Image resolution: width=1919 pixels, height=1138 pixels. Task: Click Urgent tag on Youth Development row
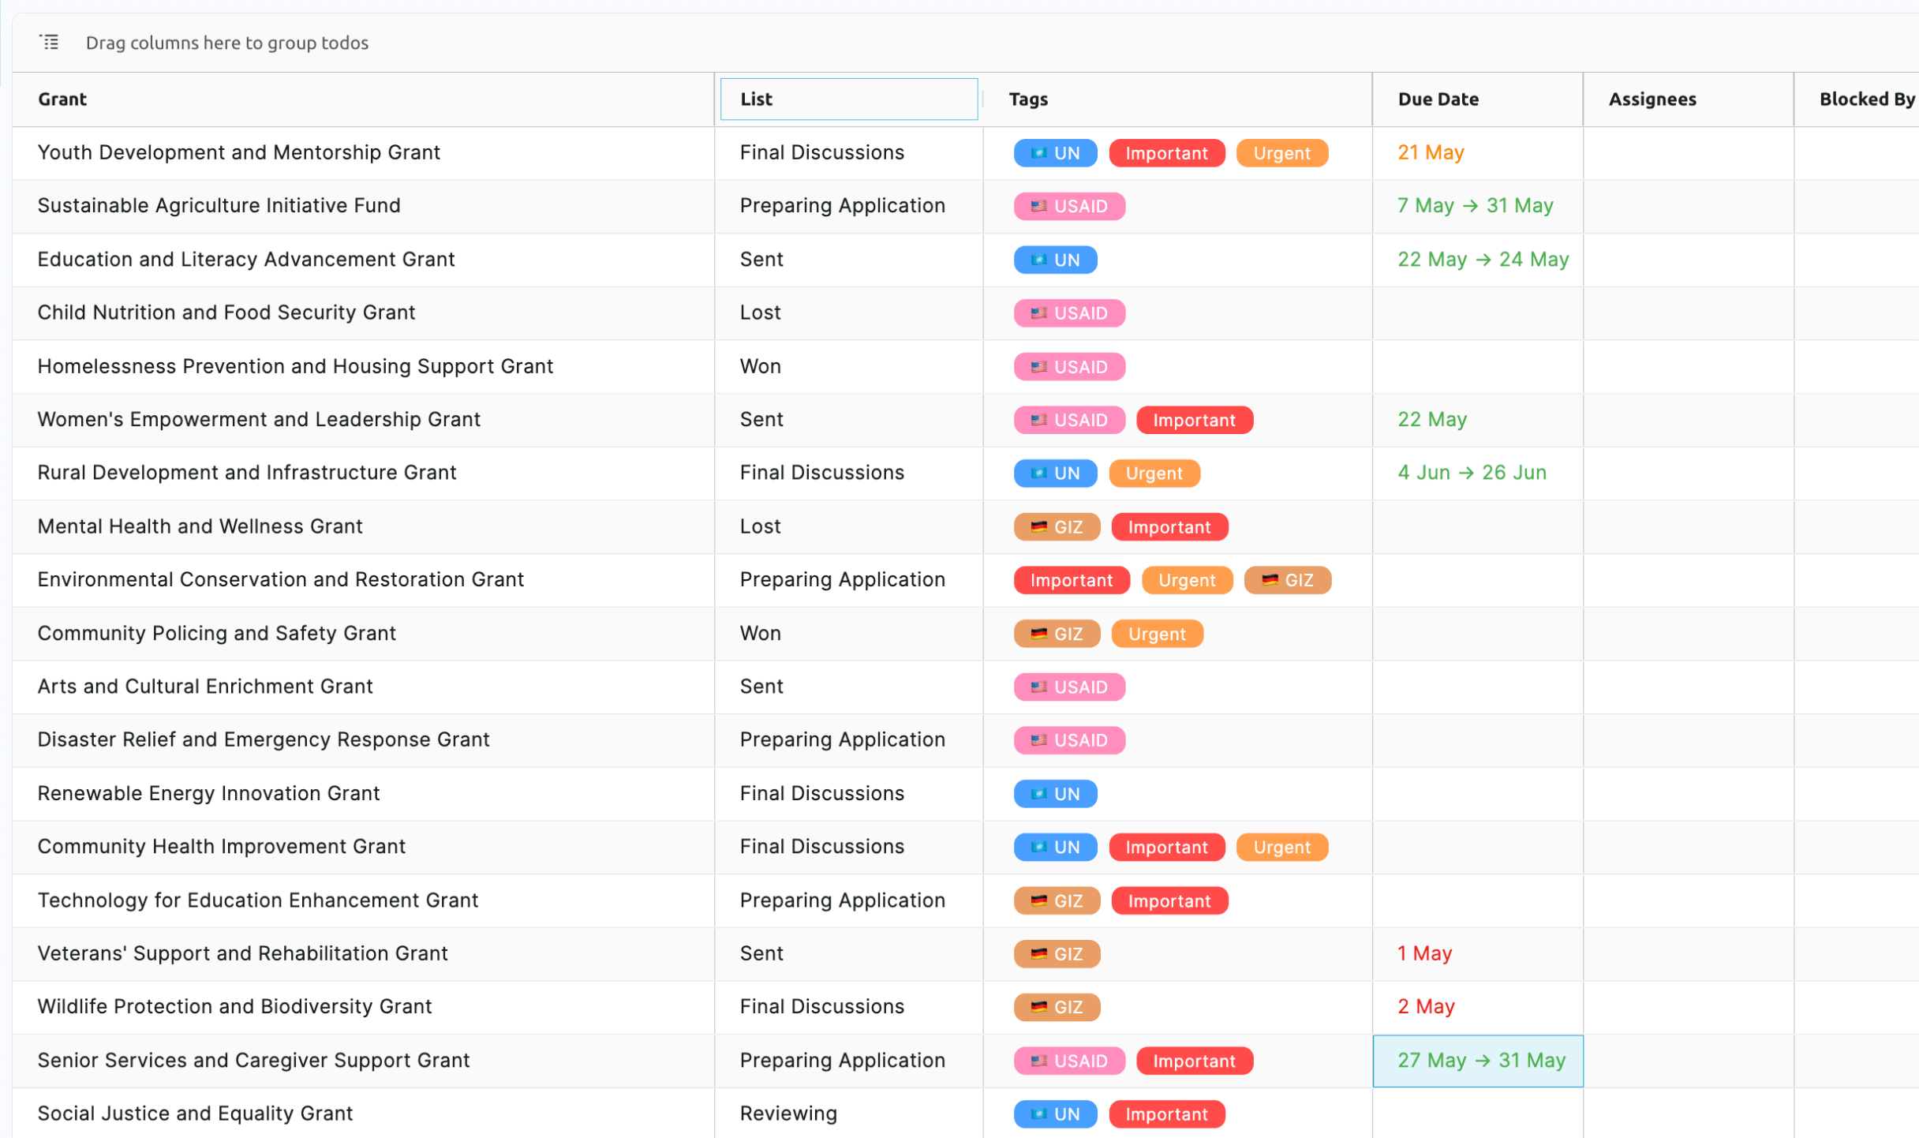click(x=1281, y=153)
